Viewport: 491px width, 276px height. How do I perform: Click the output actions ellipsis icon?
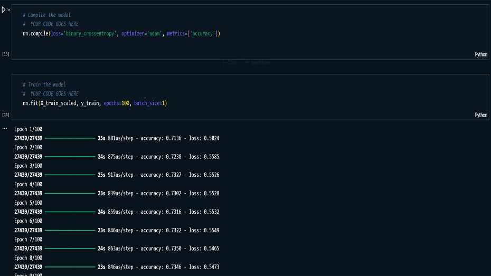tap(5, 128)
